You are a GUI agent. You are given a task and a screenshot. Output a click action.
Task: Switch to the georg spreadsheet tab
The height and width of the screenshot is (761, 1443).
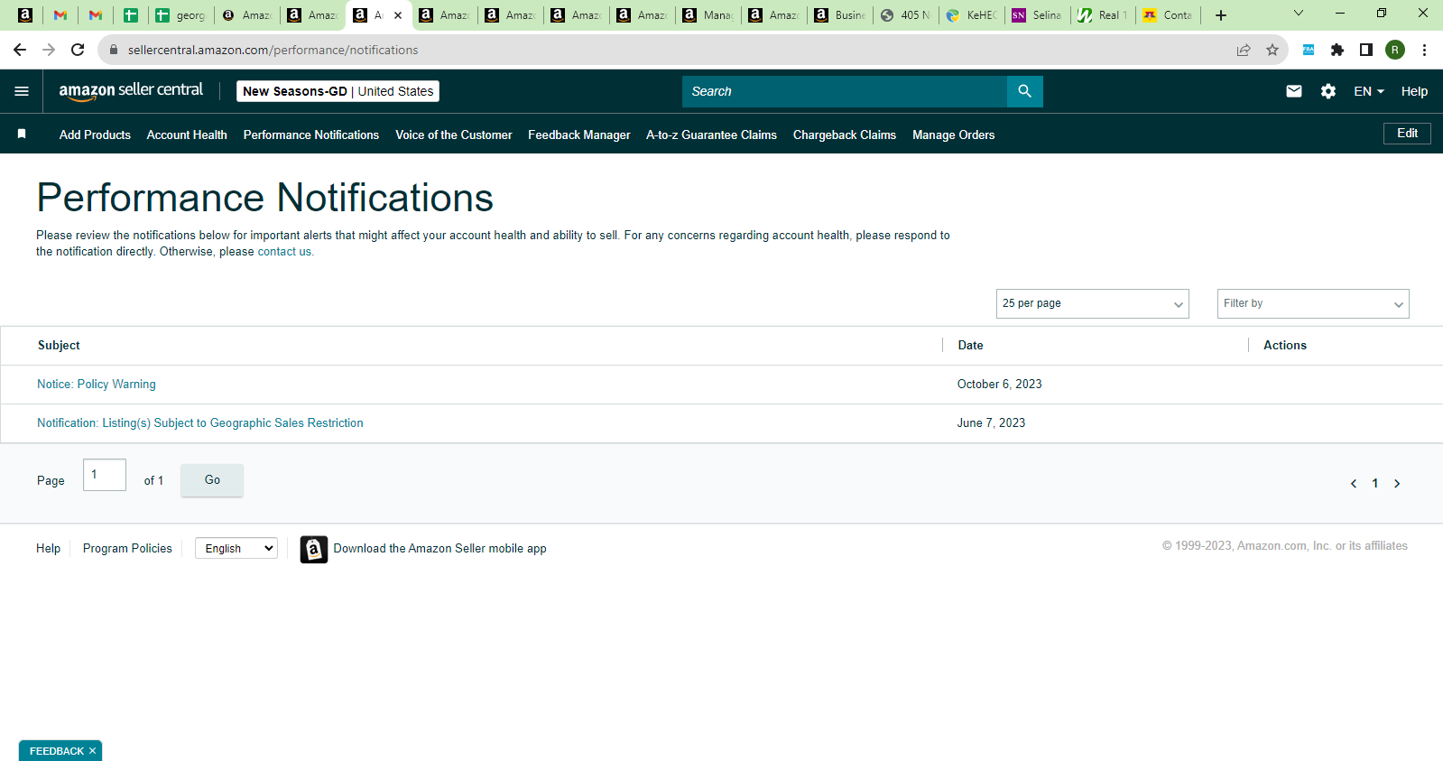click(x=180, y=15)
